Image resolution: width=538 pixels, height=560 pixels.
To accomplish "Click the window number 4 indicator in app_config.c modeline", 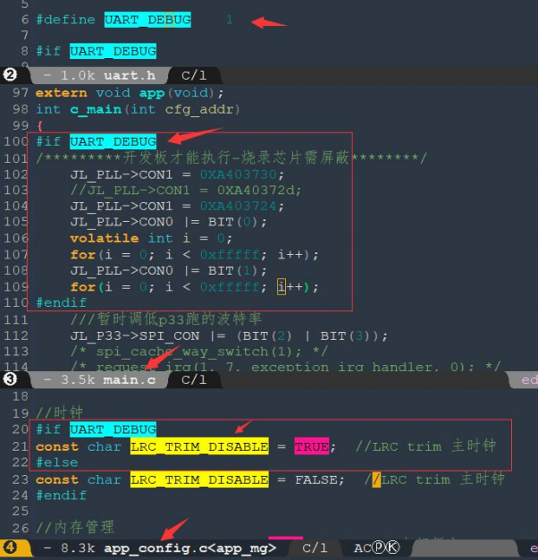I will pos(10,547).
